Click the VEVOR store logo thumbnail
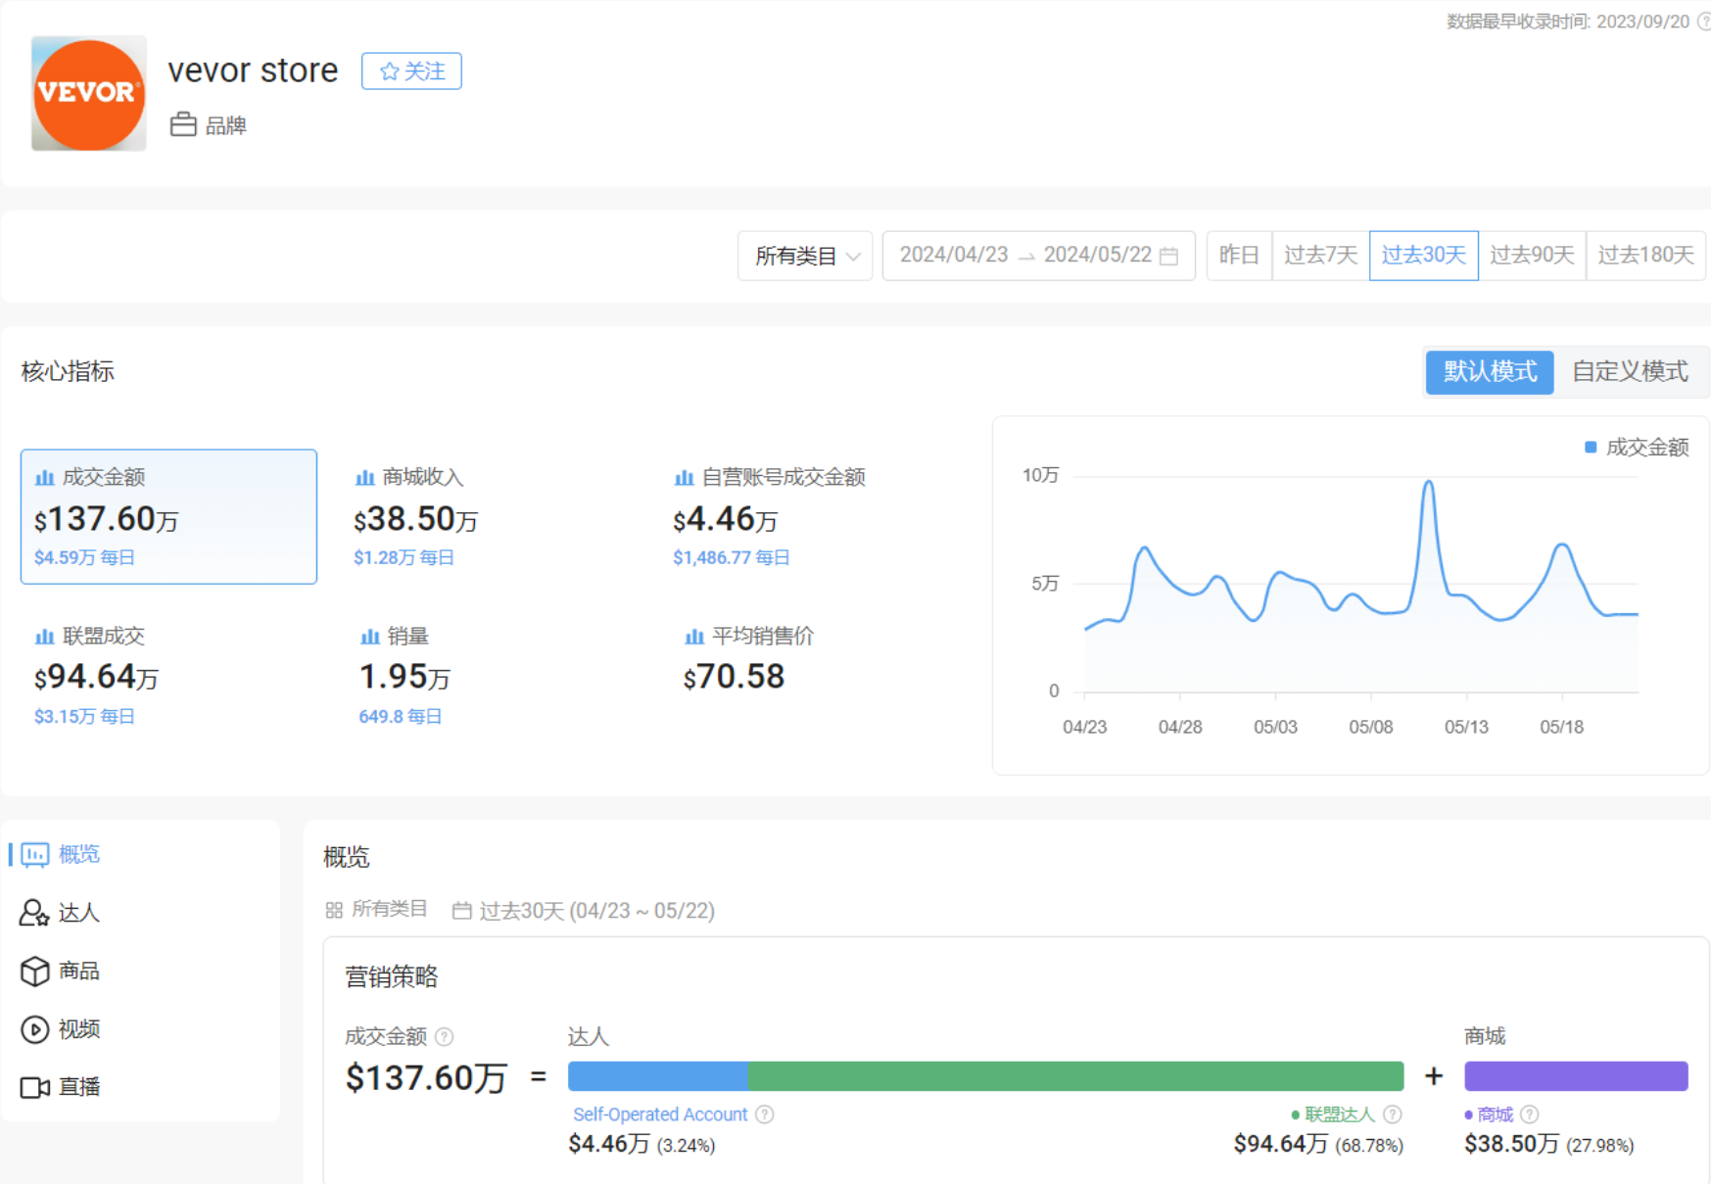The height and width of the screenshot is (1187, 1711). [x=88, y=94]
